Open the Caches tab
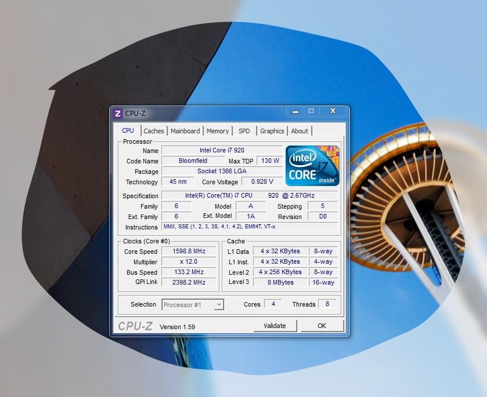The height and width of the screenshot is (397, 487). coord(154,131)
